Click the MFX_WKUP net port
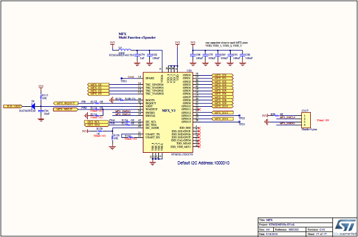Image resolution: width=358 pixels, height=237 pixels. pyautogui.click(x=66, y=109)
